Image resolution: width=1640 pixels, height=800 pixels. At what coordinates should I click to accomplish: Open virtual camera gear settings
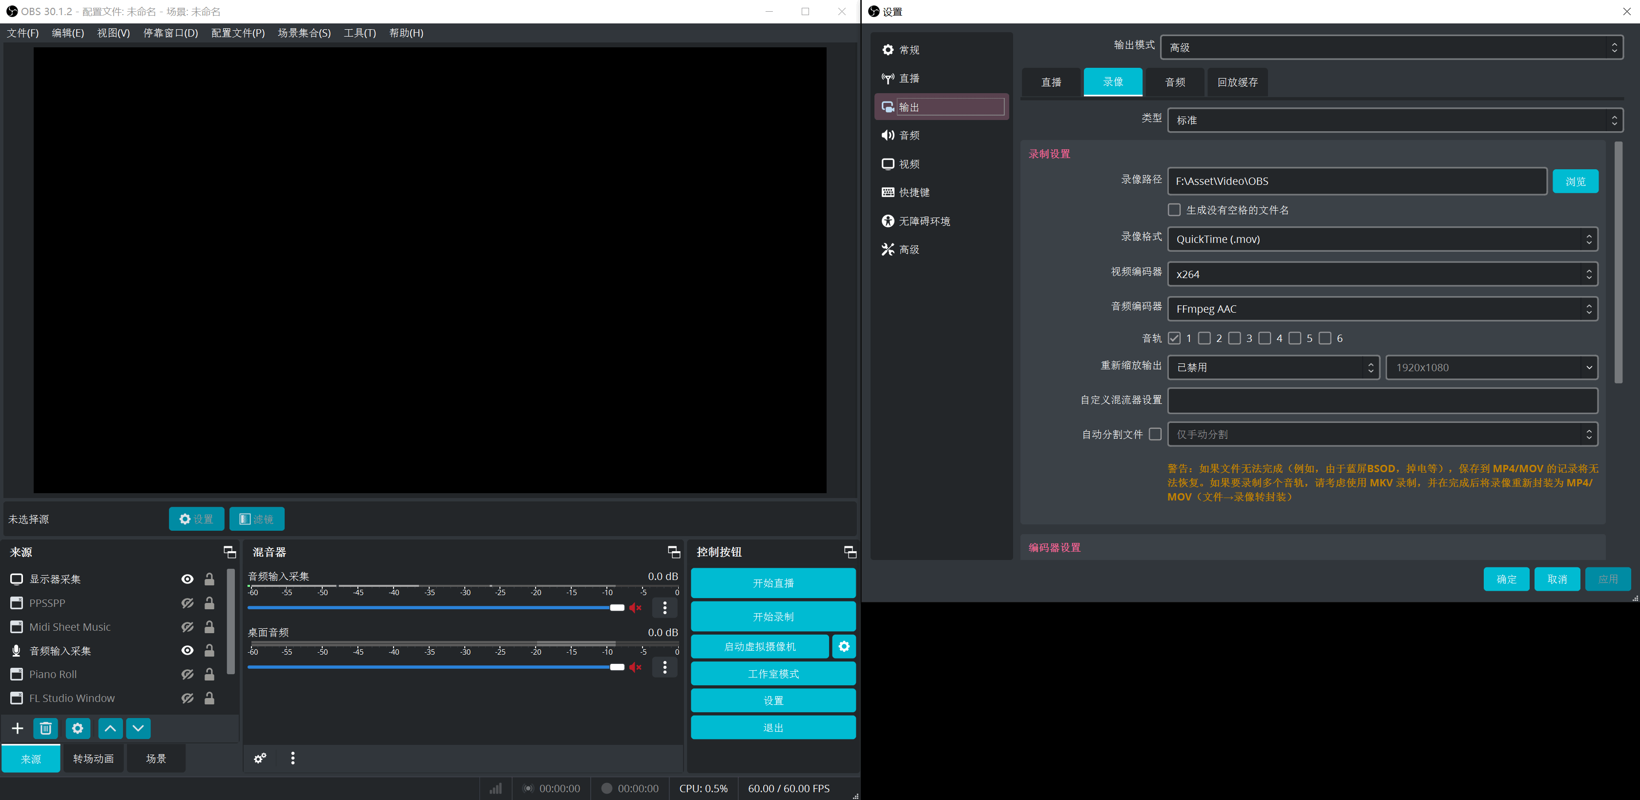[844, 646]
